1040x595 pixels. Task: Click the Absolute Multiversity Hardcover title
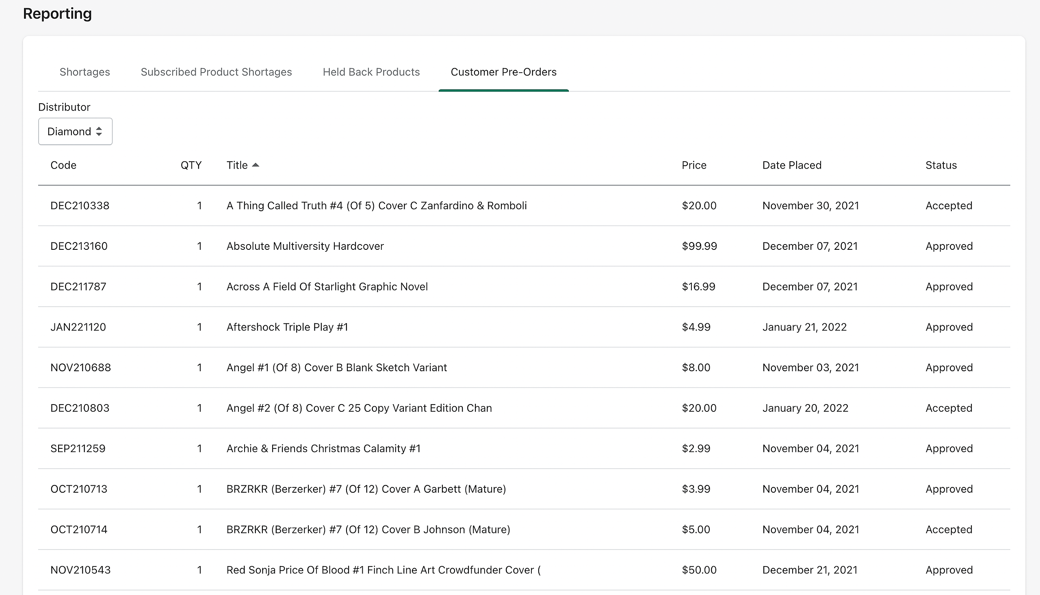pos(305,246)
